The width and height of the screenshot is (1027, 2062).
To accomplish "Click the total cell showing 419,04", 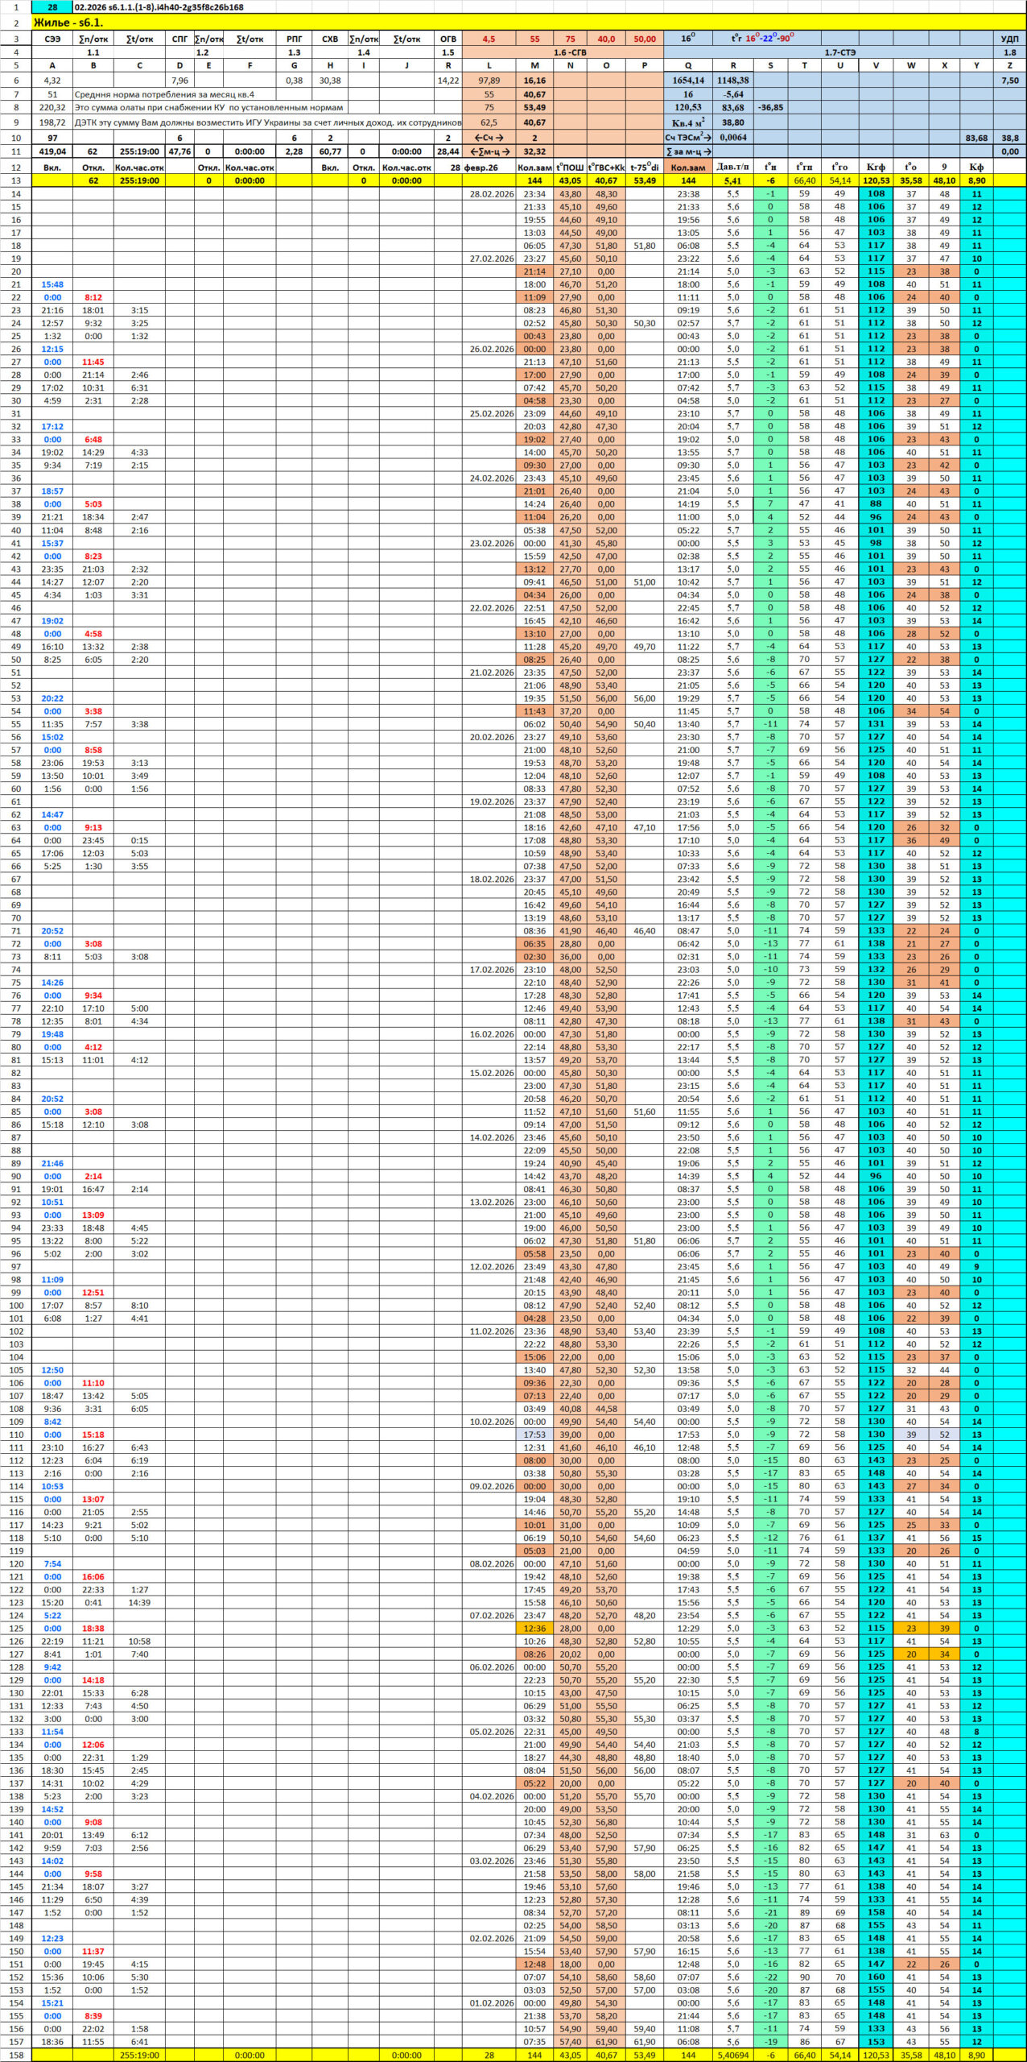I will (52, 151).
